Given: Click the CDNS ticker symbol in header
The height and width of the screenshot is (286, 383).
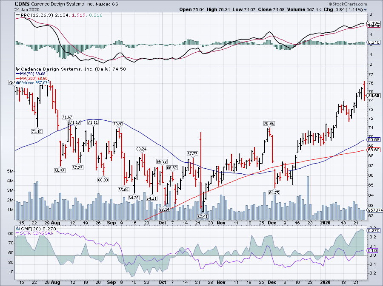Looking at the screenshot, I should coord(22,4).
